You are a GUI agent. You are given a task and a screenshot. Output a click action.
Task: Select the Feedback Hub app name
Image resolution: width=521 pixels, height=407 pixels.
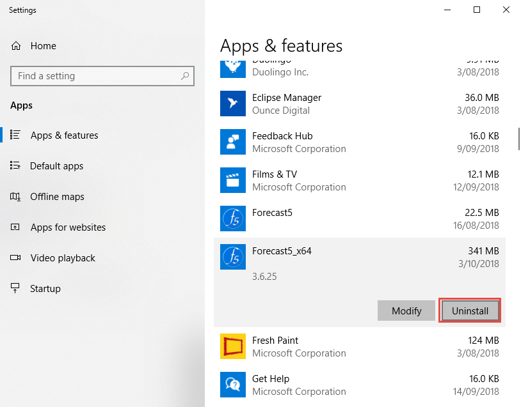pyautogui.click(x=282, y=136)
